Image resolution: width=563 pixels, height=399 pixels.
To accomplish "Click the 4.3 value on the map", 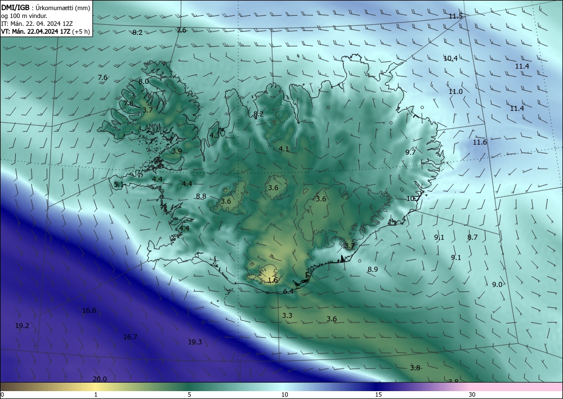I will coord(215,135).
